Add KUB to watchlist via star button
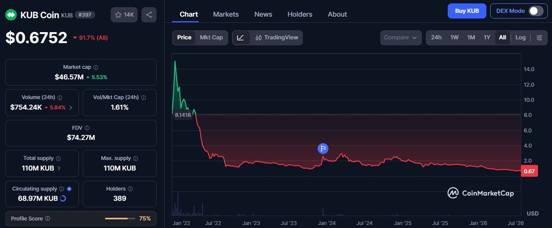 click(x=124, y=15)
